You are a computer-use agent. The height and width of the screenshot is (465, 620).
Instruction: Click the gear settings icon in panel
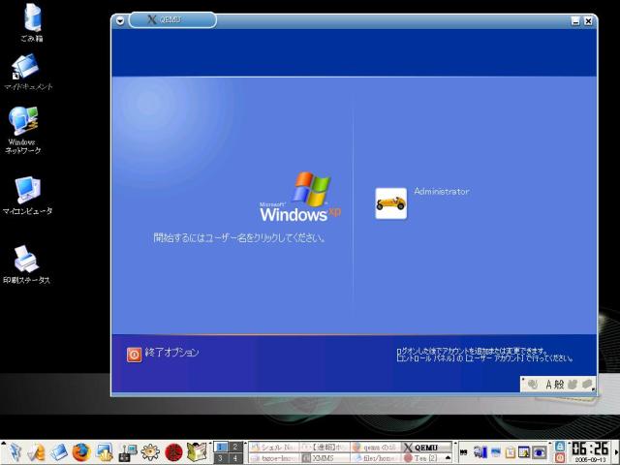(150, 452)
